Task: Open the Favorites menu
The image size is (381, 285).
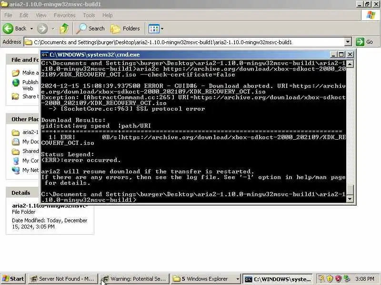Action: pyautogui.click(x=65, y=15)
